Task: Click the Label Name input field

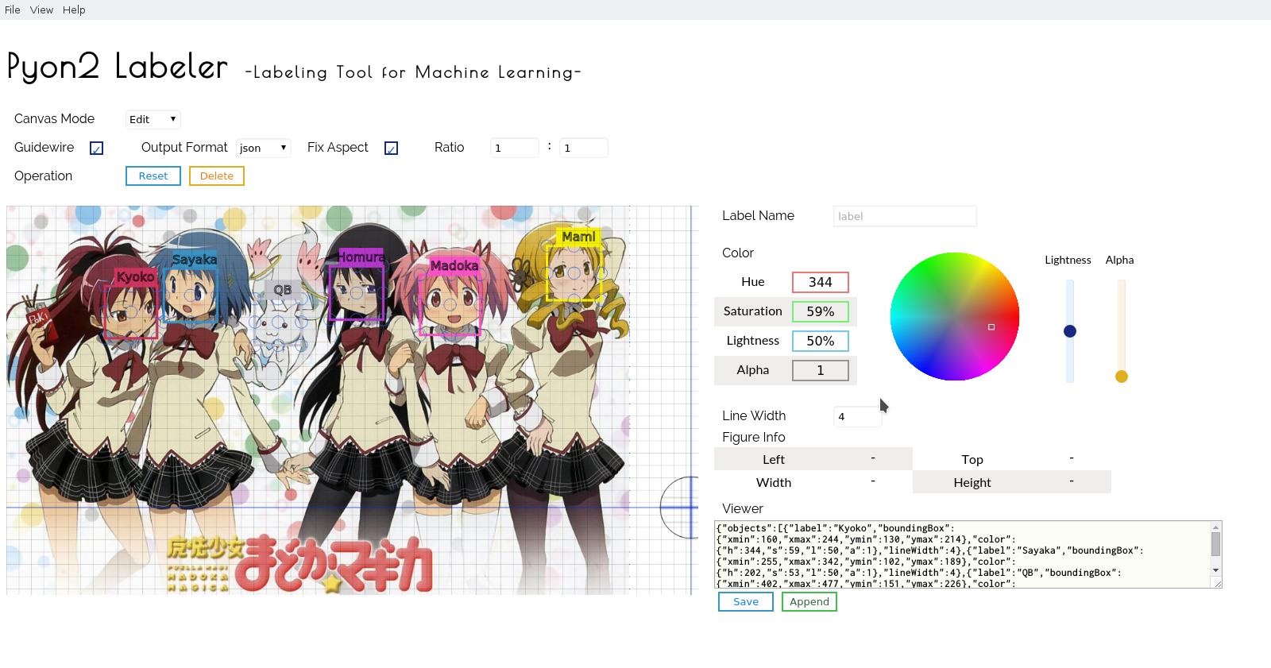Action: click(905, 216)
